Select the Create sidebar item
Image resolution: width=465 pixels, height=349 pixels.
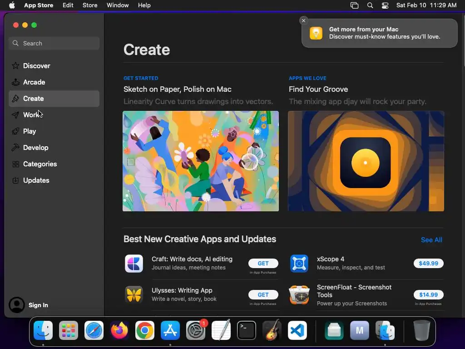(54, 99)
